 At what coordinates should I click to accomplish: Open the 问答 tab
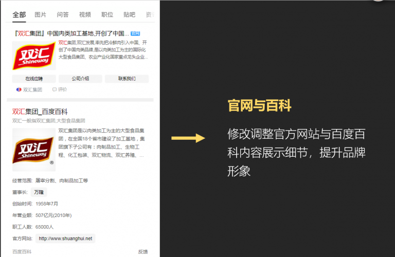coord(62,14)
